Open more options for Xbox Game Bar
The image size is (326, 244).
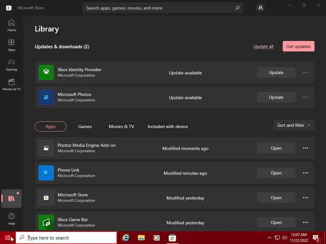click(x=305, y=222)
